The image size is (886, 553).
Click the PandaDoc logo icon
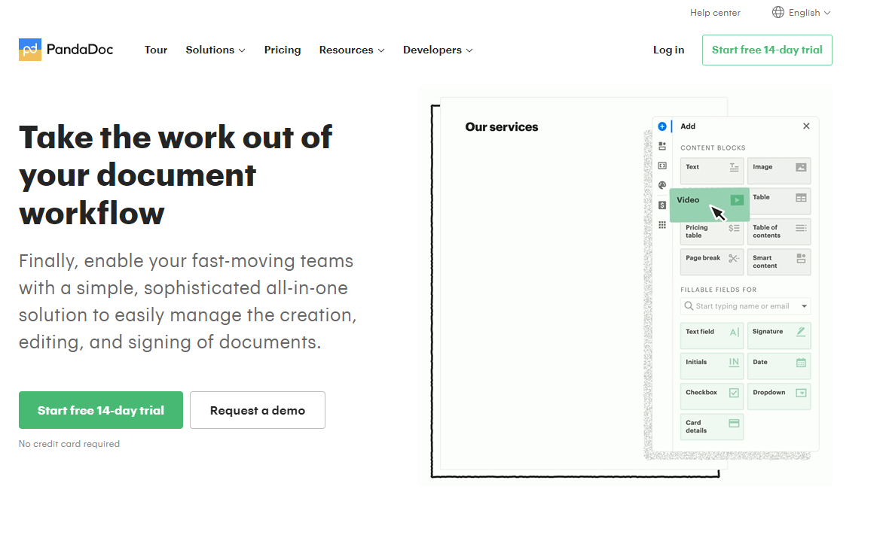pos(30,50)
